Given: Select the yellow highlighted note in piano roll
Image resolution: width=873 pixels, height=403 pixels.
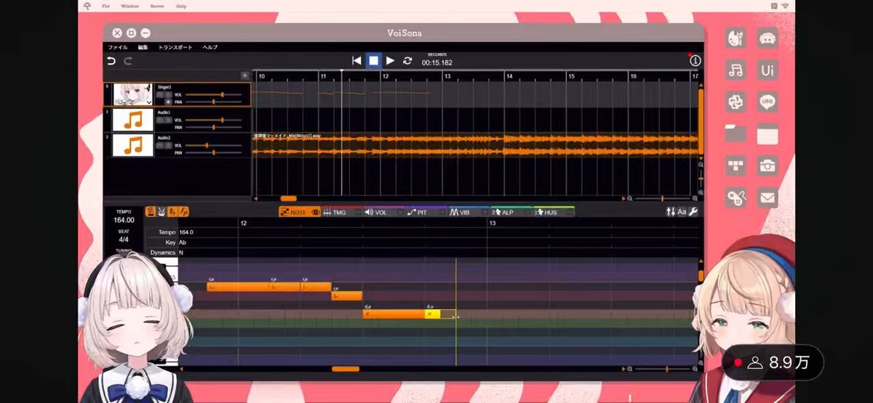Looking at the screenshot, I should pos(432,314).
